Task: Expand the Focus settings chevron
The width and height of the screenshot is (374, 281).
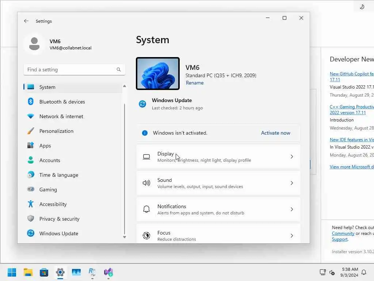Action: point(292,236)
